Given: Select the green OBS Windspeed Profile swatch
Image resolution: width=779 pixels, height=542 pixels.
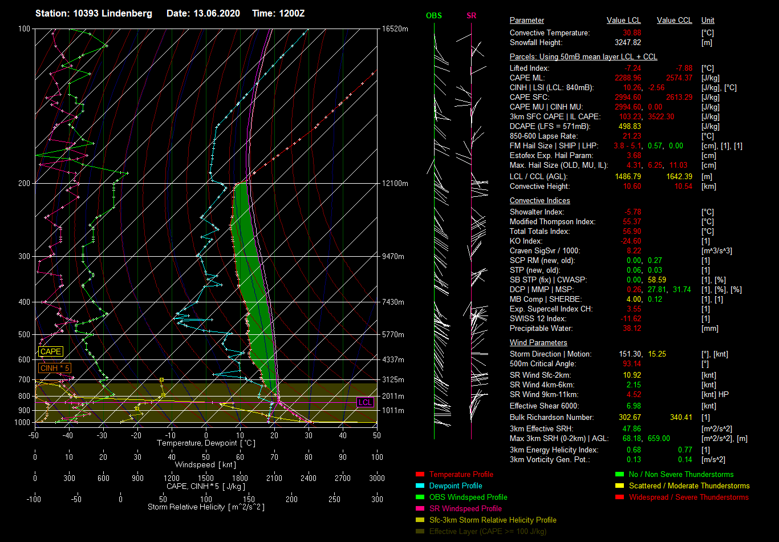Looking at the screenshot, I should (x=420, y=497).
